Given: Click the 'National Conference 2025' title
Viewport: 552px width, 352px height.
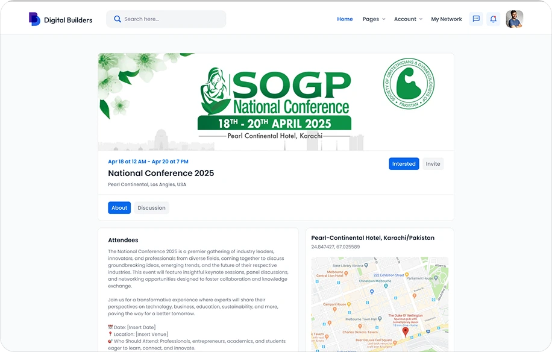Looking at the screenshot, I should point(161,173).
